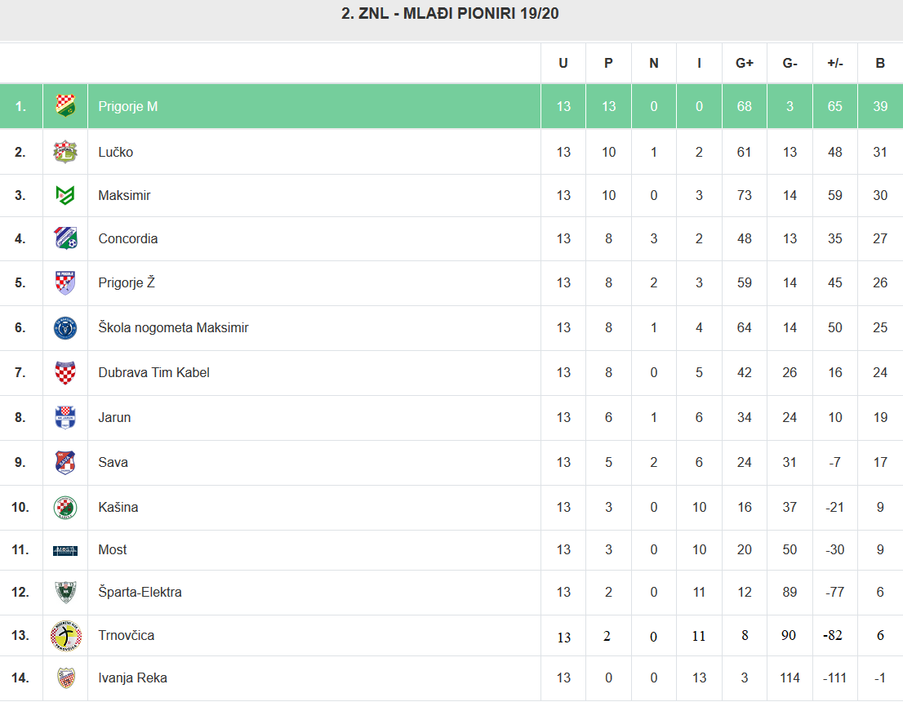The image size is (903, 702).
Task: Open the Ivanja Reka crest
Action: pyautogui.click(x=65, y=678)
